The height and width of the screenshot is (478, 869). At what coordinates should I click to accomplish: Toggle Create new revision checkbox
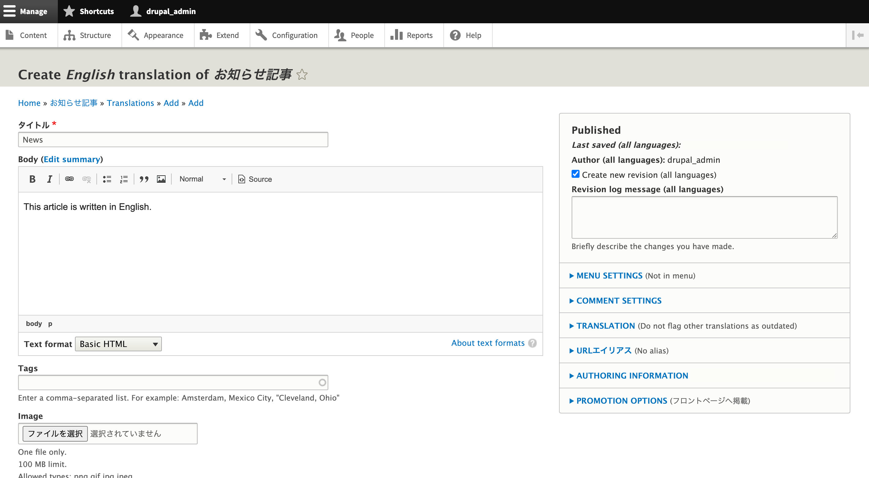tap(575, 174)
